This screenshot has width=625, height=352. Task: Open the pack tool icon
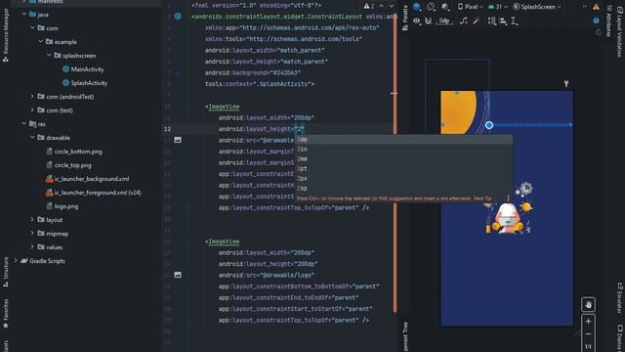[492, 21]
